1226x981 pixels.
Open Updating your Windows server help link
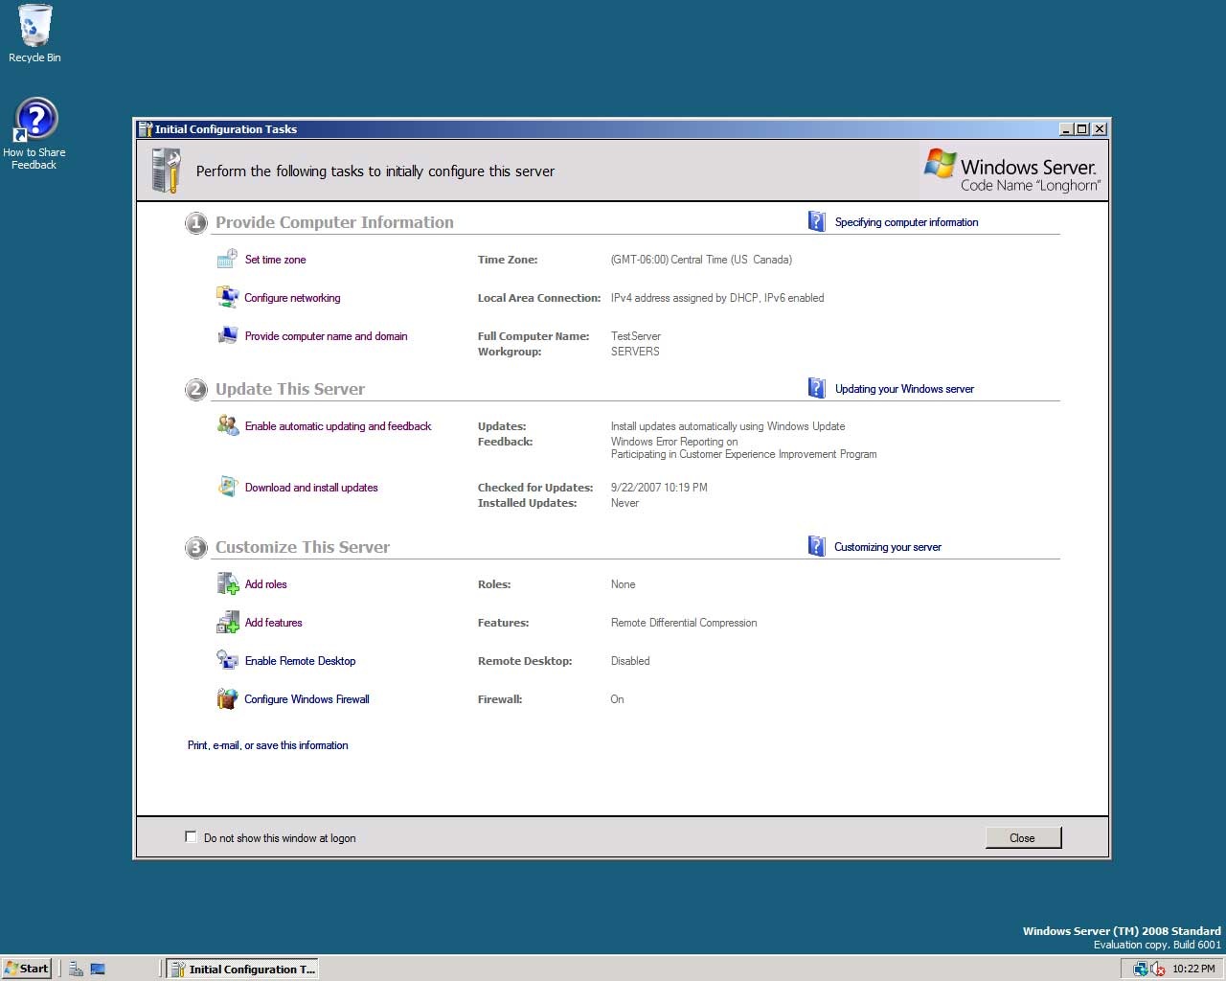pos(904,389)
